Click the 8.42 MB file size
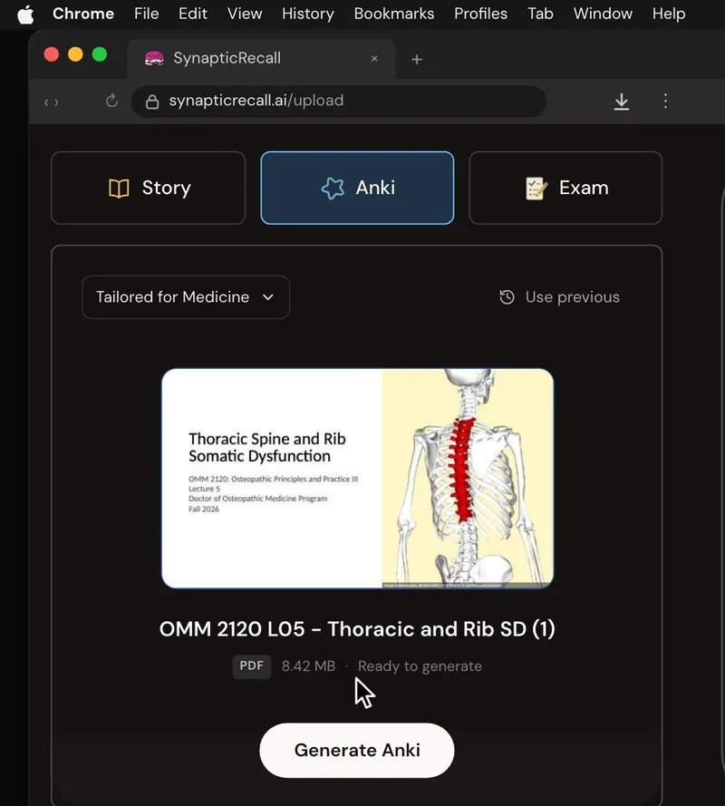This screenshot has height=806, width=725. [x=308, y=666]
